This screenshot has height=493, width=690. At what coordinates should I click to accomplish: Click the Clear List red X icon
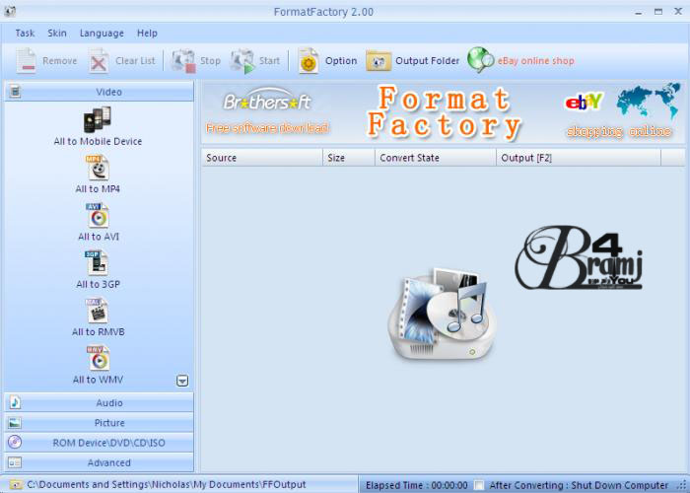tap(99, 61)
